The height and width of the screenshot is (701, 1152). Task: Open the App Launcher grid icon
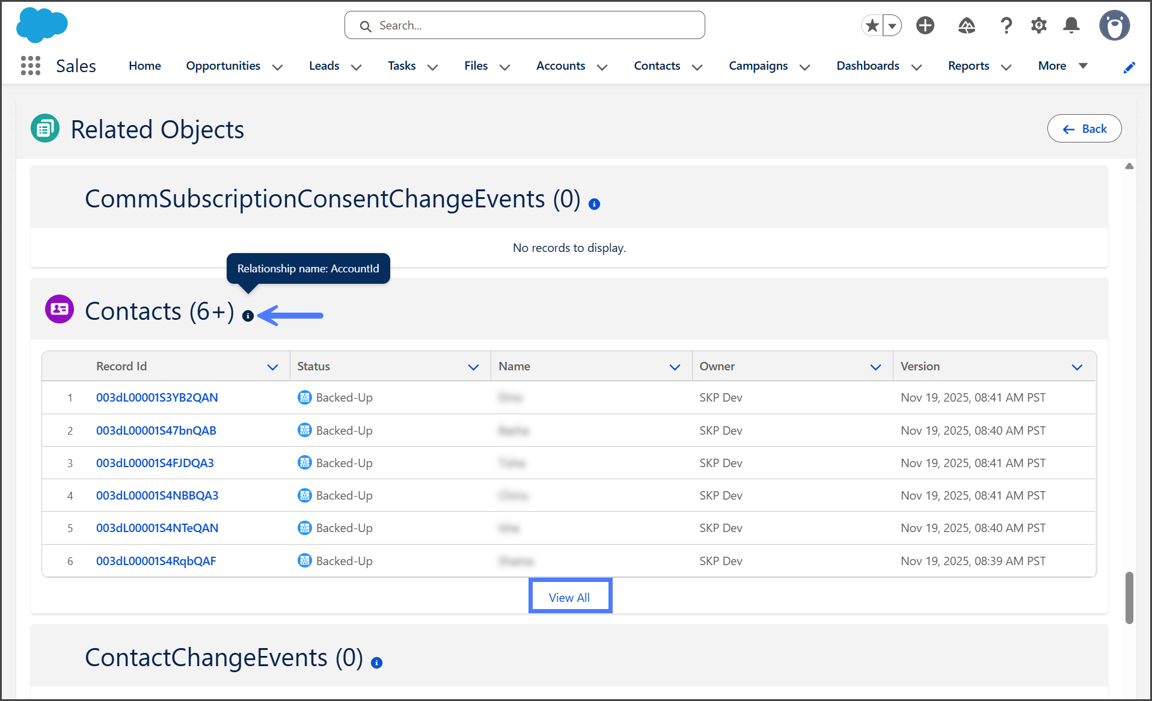click(x=30, y=66)
